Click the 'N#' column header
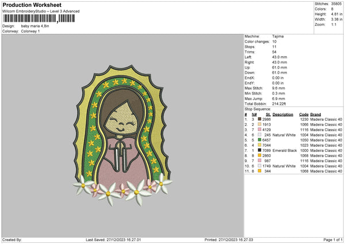Viewport: 345px width, 244px height. [254, 115]
